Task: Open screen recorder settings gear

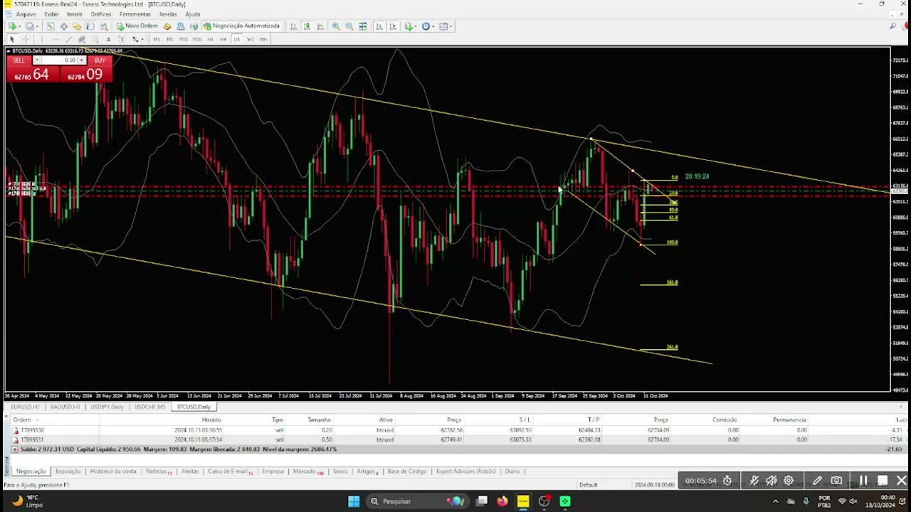Action: pyautogui.click(x=789, y=481)
